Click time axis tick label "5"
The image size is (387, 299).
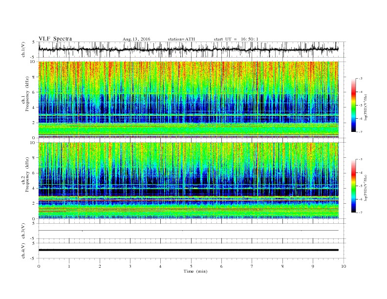(x=191, y=266)
